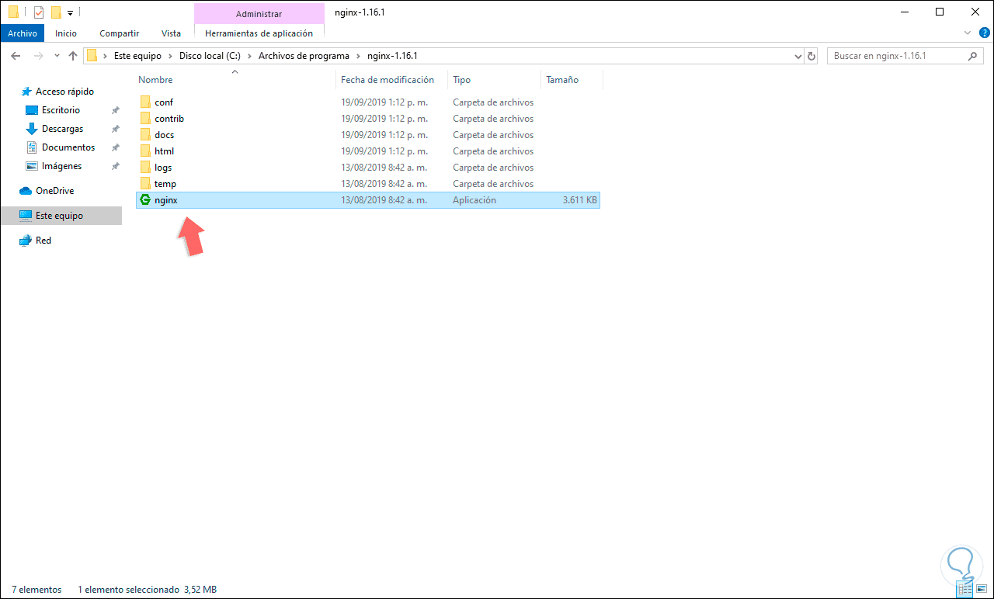
Task: Click the 3.611 KB size of nginx
Action: (x=580, y=200)
